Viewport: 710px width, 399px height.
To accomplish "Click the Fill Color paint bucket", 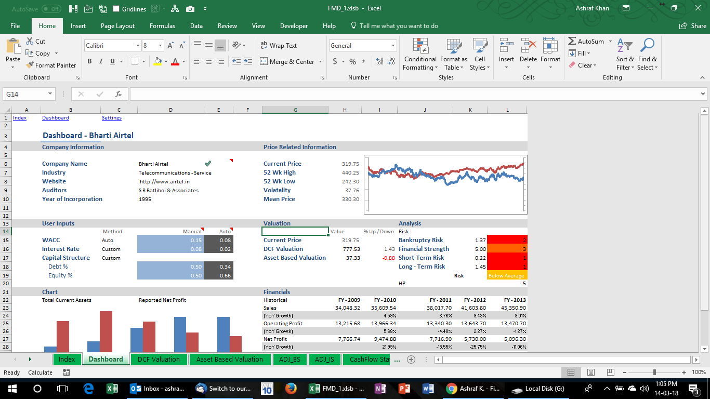I will click(x=157, y=61).
